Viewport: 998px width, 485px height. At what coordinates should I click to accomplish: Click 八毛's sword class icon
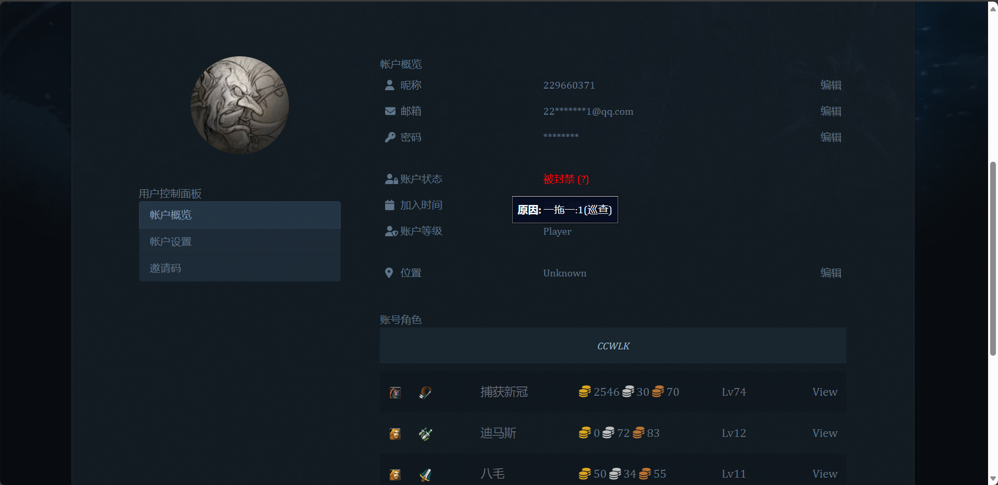(x=425, y=474)
